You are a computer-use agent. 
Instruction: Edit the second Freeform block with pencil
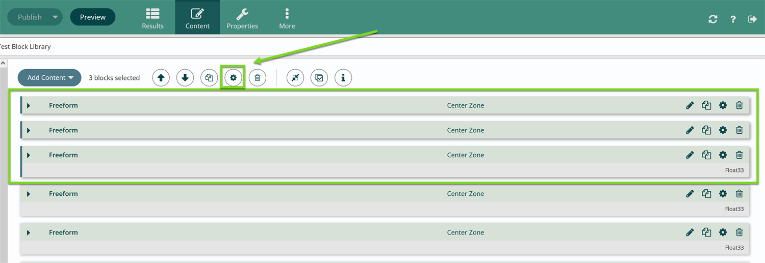point(690,130)
